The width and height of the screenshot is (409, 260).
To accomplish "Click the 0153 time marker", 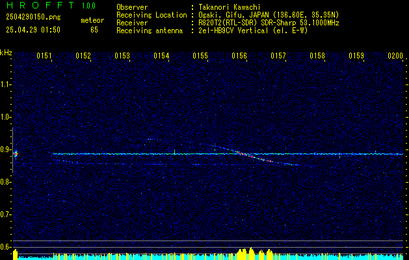I will coord(122,56).
